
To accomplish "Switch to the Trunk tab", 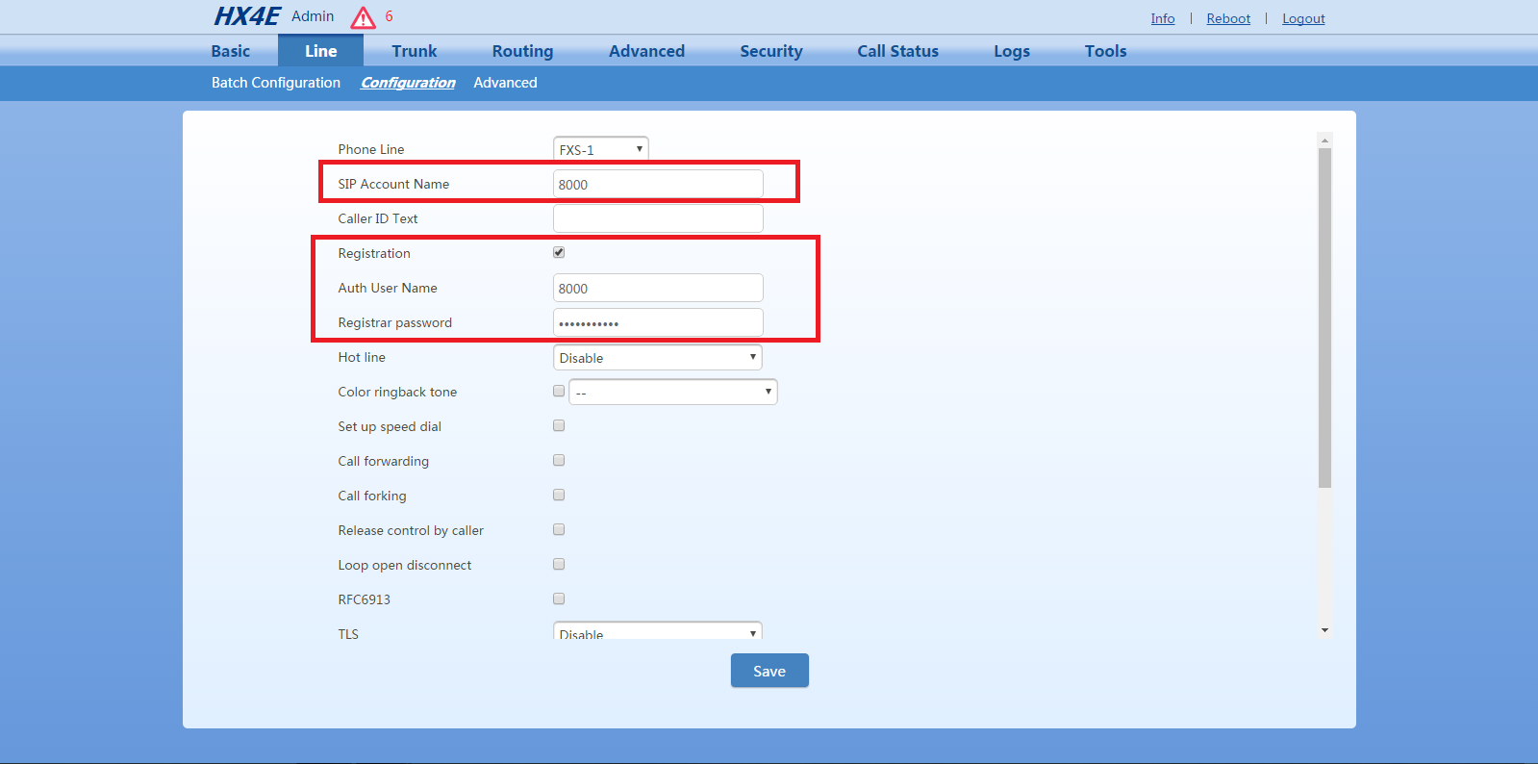I will 414,51.
